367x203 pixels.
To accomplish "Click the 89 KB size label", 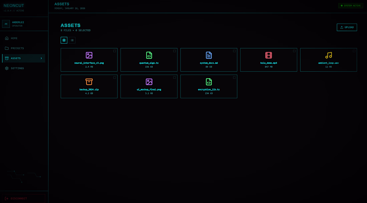I will pyautogui.click(x=209, y=67).
